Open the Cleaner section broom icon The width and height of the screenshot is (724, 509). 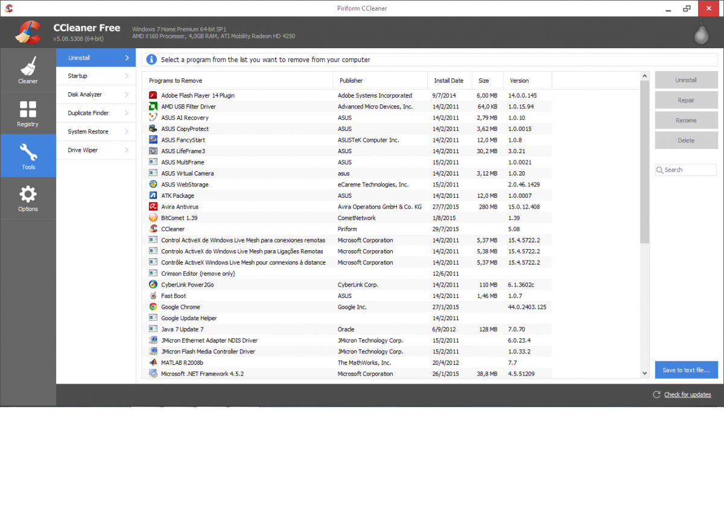coord(28,65)
